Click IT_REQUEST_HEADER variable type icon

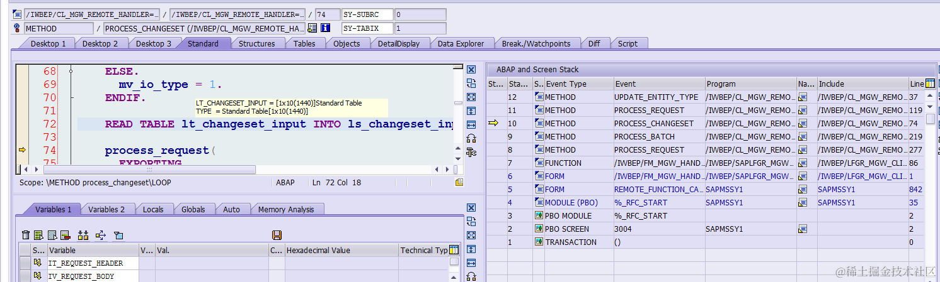[x=38, y=263]
